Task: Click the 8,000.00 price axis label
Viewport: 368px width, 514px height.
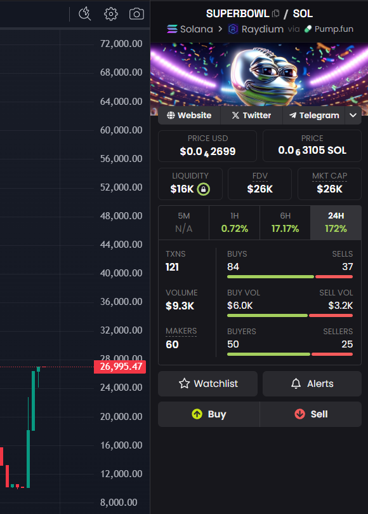Action: click(119, 502)
